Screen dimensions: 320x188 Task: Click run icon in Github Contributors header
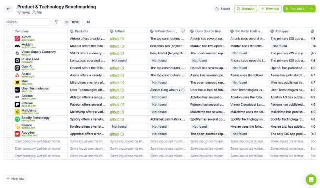pos(183,31)
